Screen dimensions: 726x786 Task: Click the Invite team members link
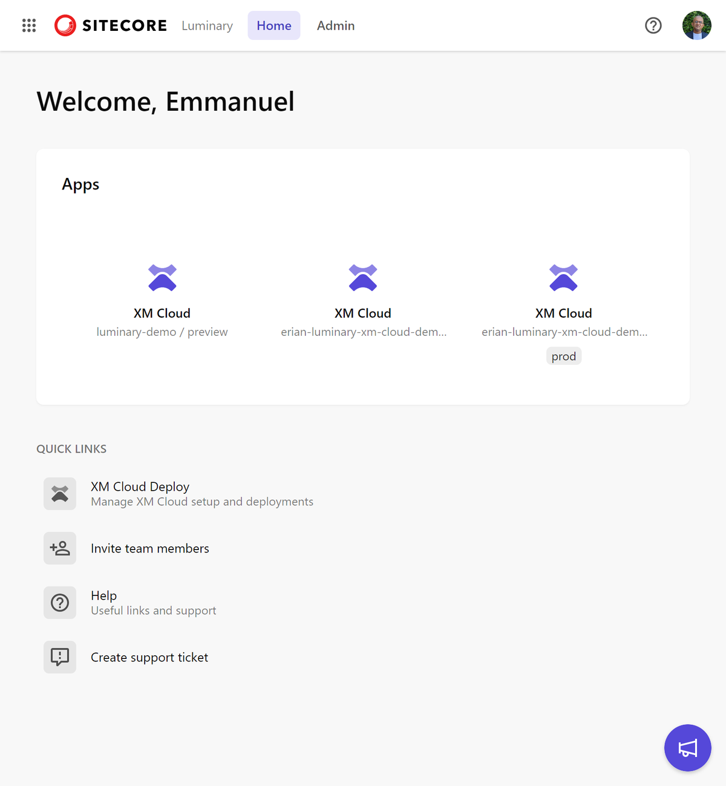click(x=150, y=548)
